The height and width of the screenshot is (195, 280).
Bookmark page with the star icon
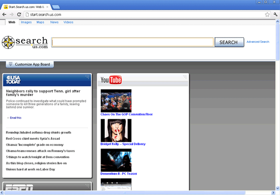(x=267, y=14)
